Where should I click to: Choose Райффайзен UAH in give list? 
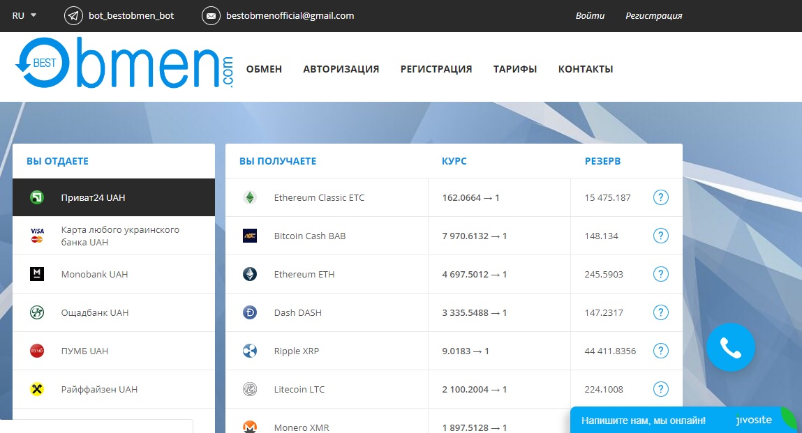pyautogui.click(x=99, y=390)
